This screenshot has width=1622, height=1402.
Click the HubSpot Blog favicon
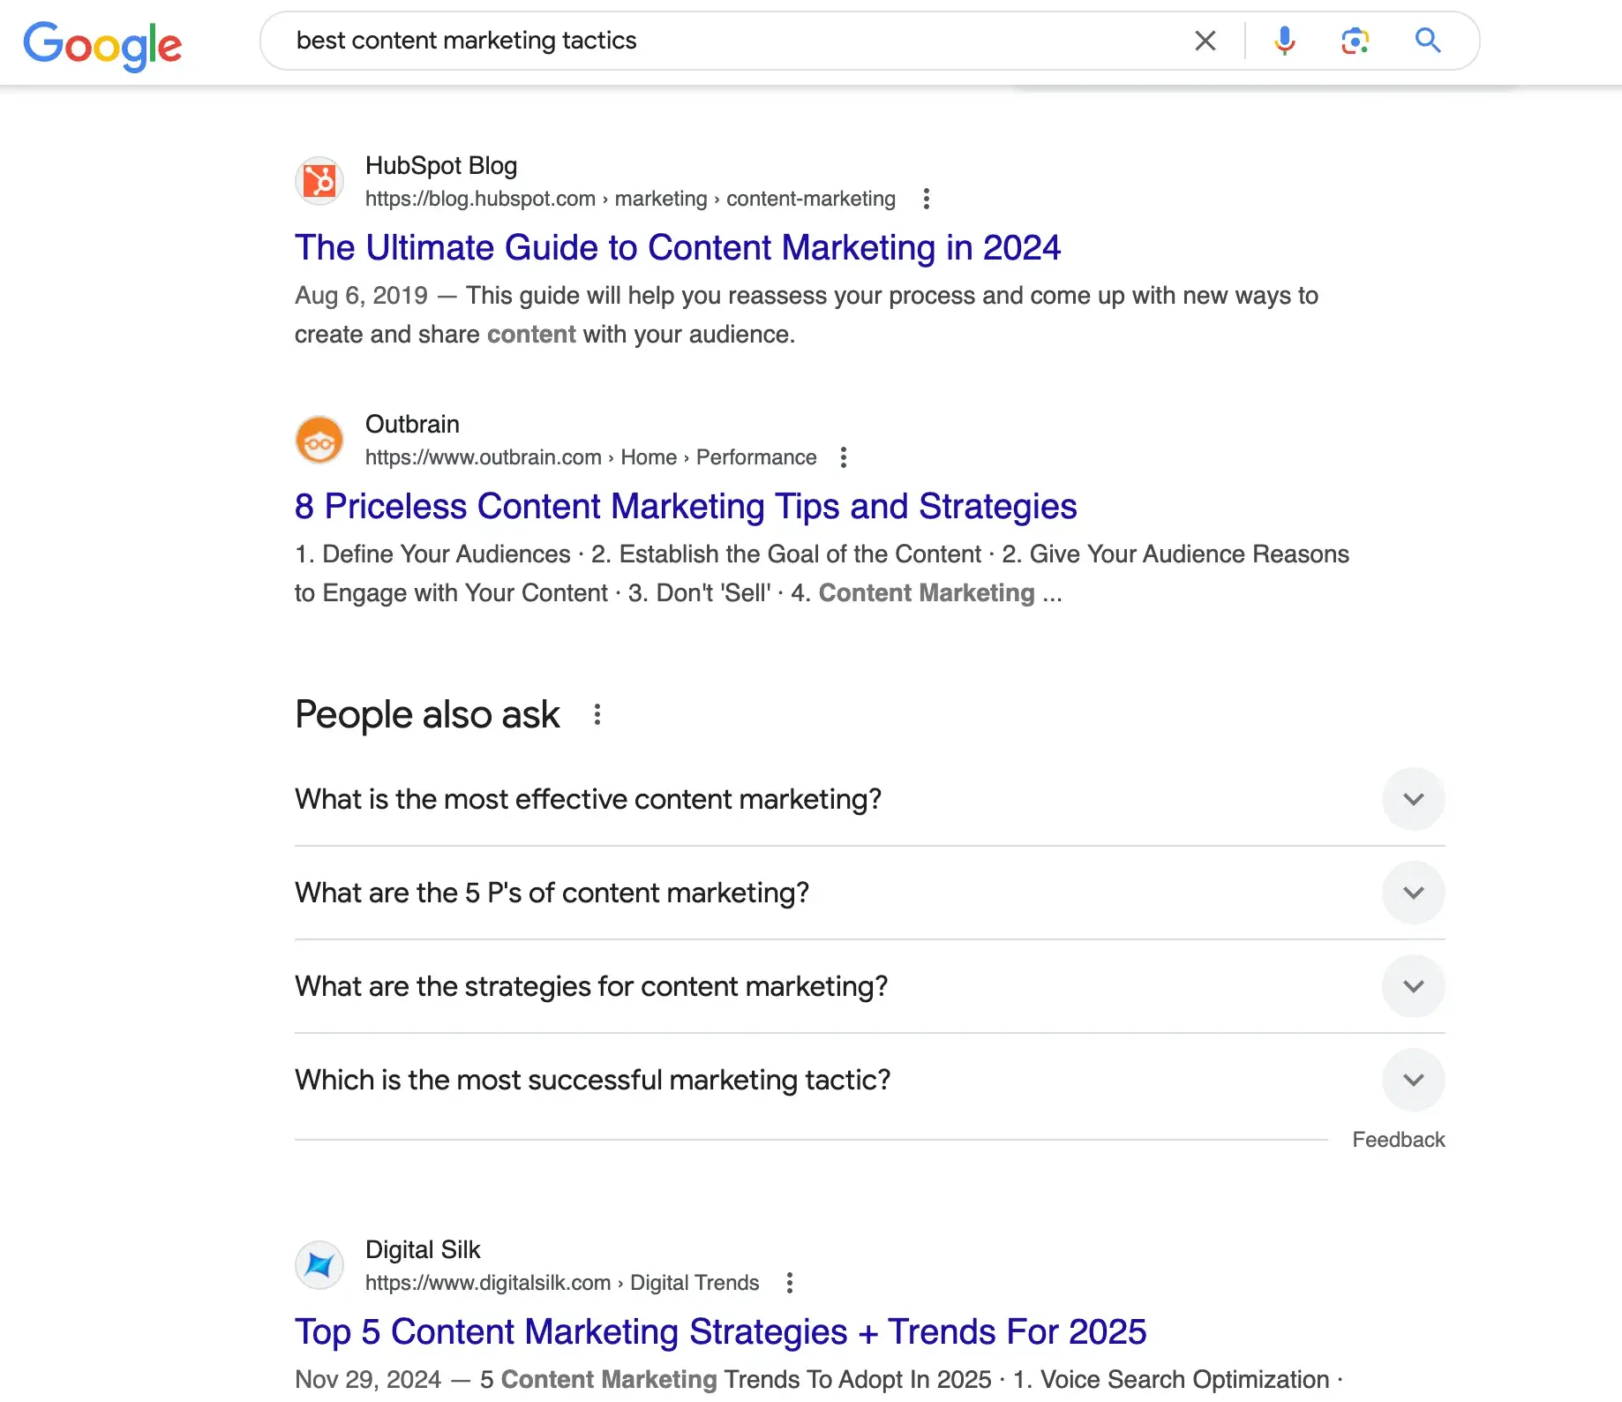(x=319, y=181)
